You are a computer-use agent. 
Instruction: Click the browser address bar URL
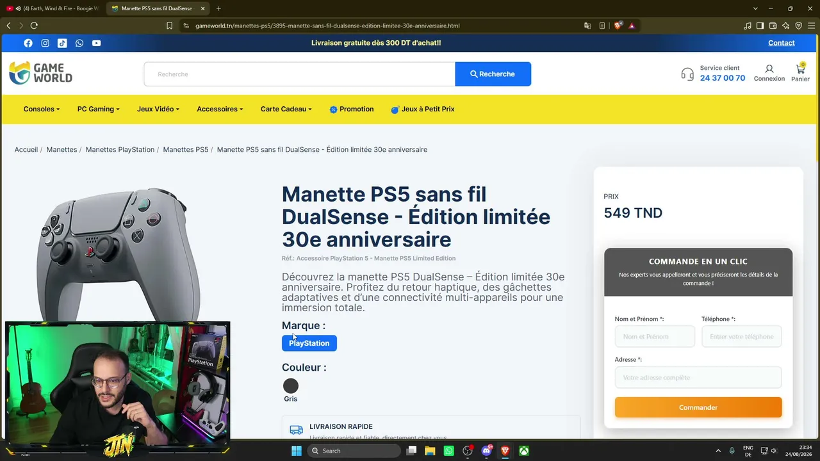tap(327, 26)
